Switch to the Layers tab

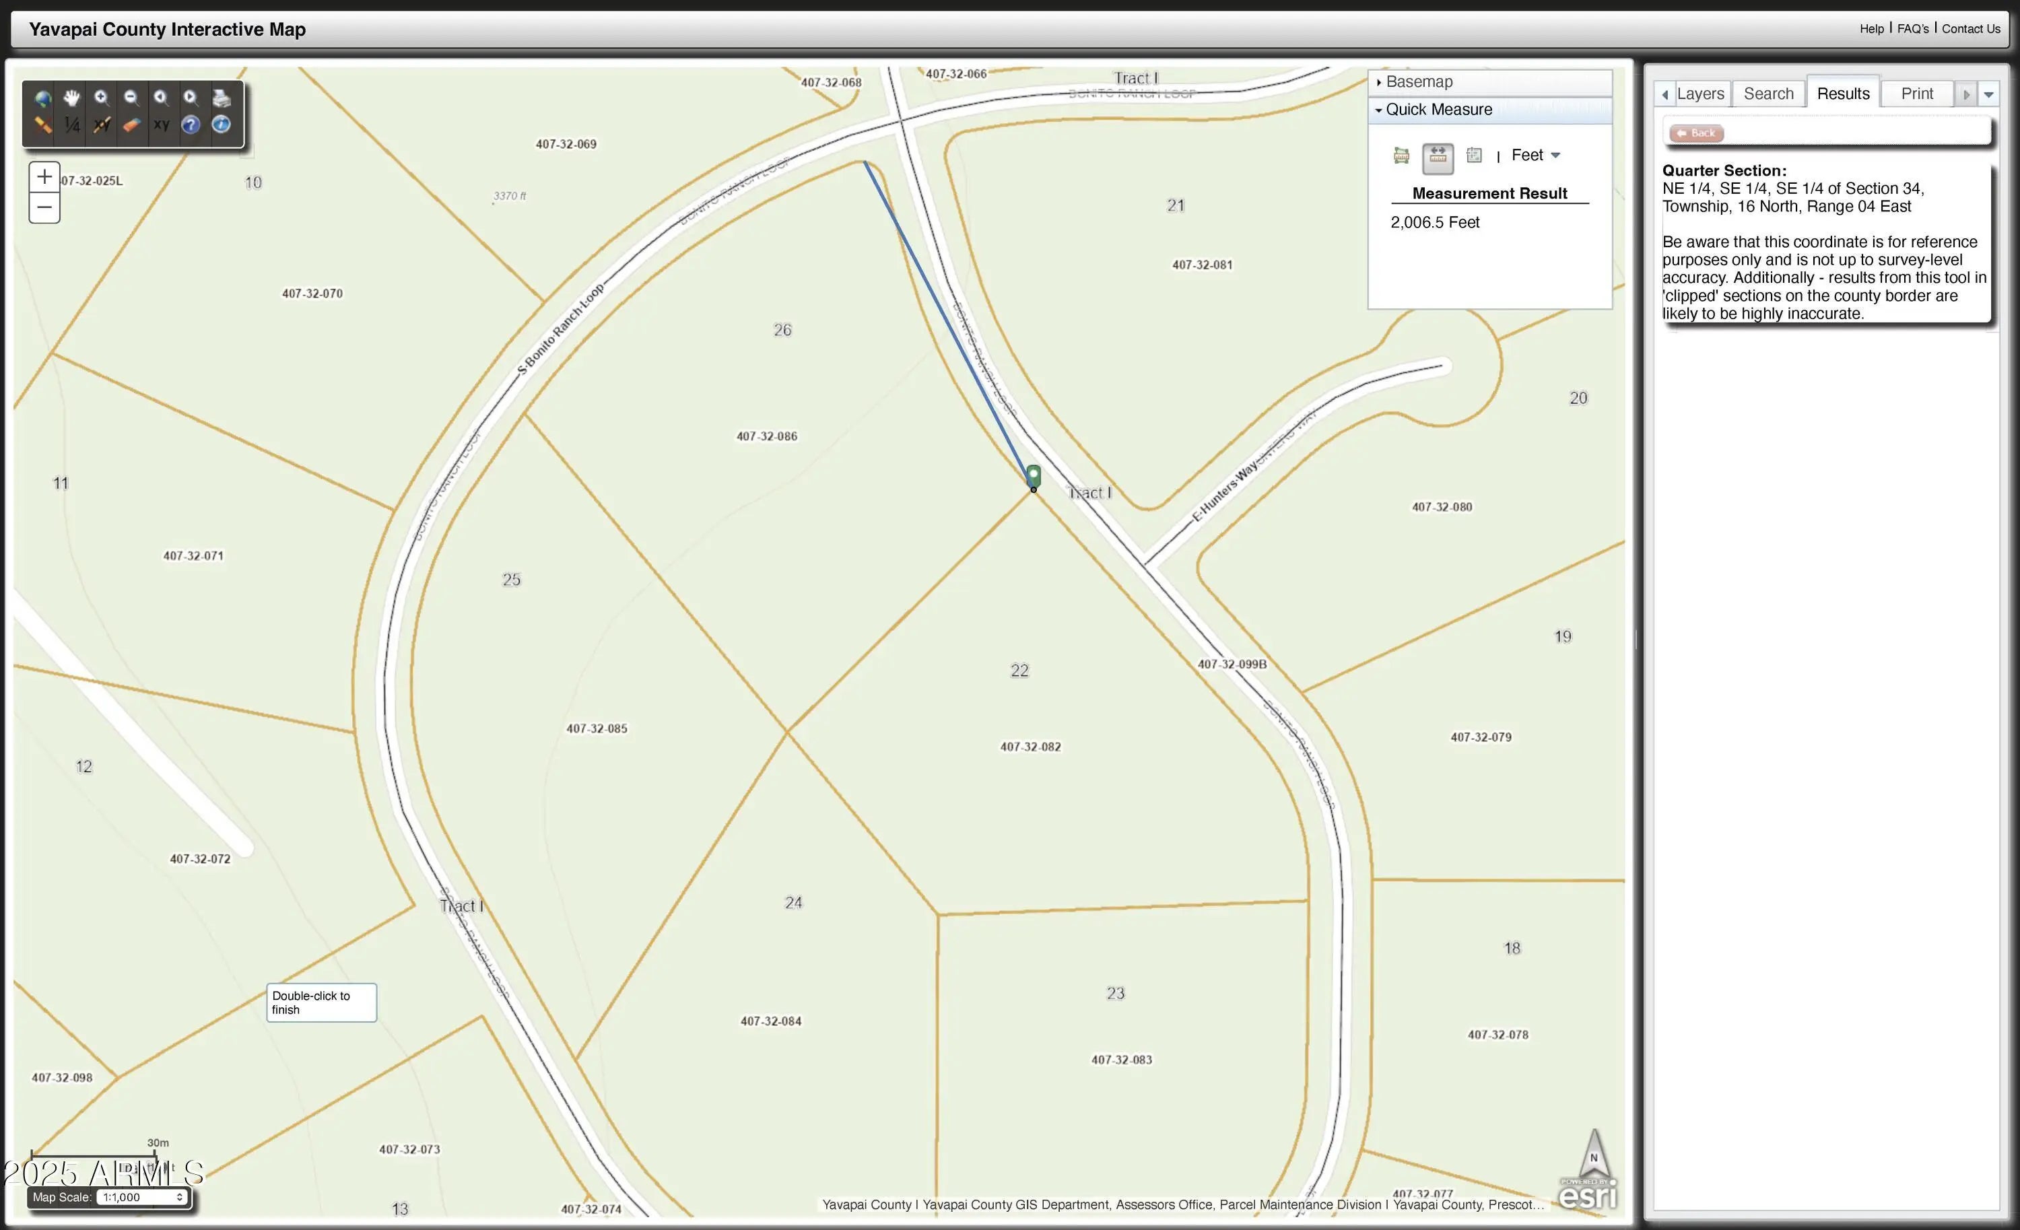tap(1699, 94)
